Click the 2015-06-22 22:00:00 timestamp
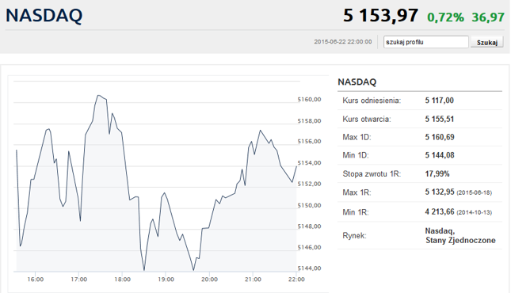 342,42
